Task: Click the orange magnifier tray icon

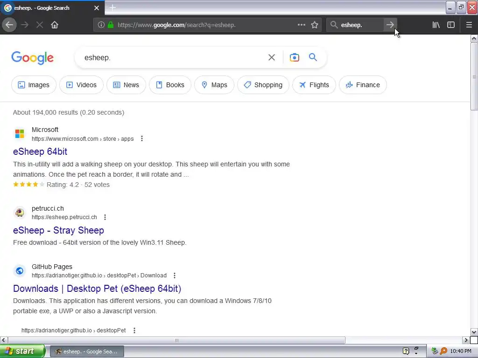Action: point(443,351)
